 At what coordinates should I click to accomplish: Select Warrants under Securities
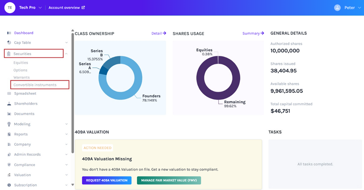pos(21,78)
